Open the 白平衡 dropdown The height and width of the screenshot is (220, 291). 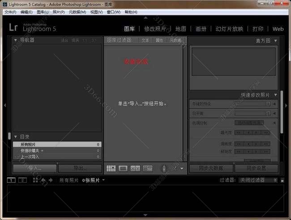pyautogui.click(x=252, y=113)
